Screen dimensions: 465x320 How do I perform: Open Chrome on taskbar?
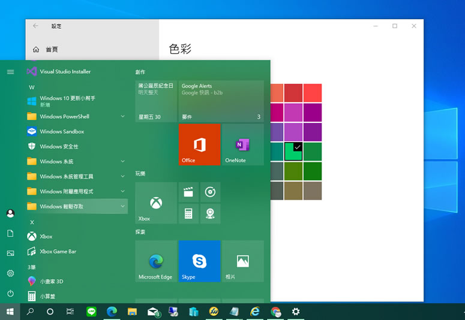pyautogui.click(x=275, y=312)
